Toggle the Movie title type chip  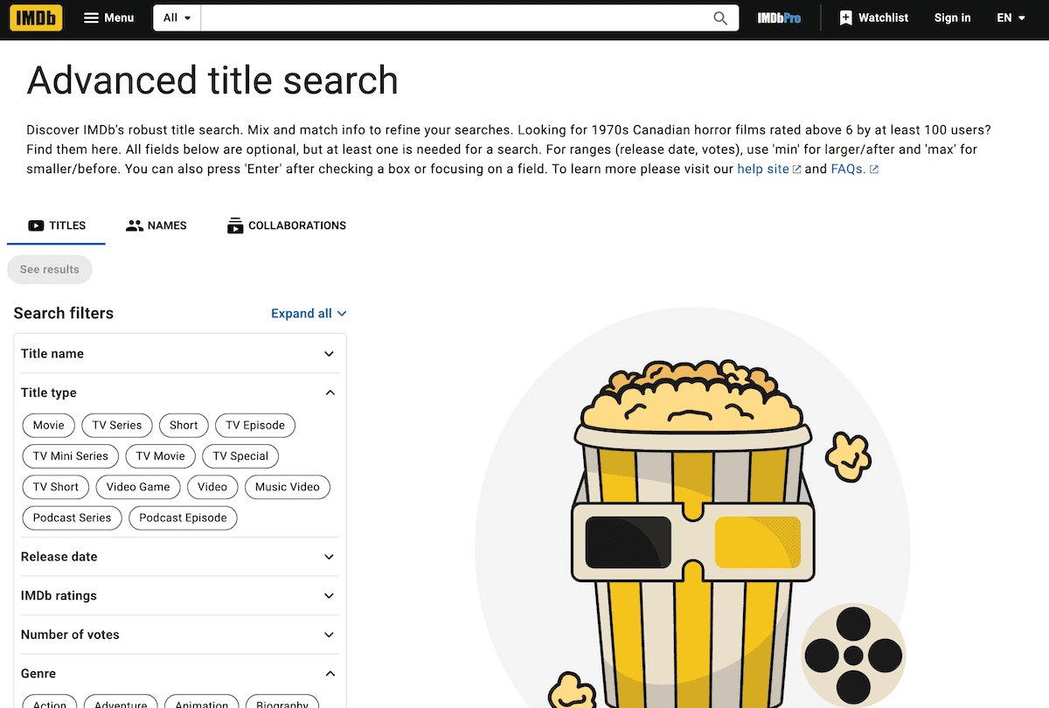pos(49,426)
